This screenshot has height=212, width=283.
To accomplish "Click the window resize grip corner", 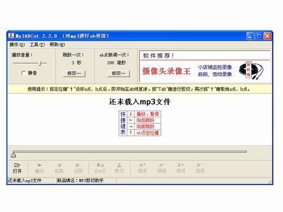I will (x=270, y=181).
